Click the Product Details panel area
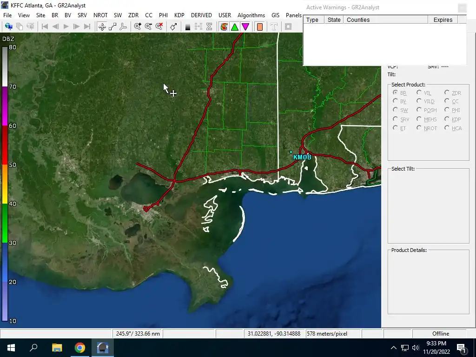The width and height of the screenshot is (476, 357). pos(428,283)
